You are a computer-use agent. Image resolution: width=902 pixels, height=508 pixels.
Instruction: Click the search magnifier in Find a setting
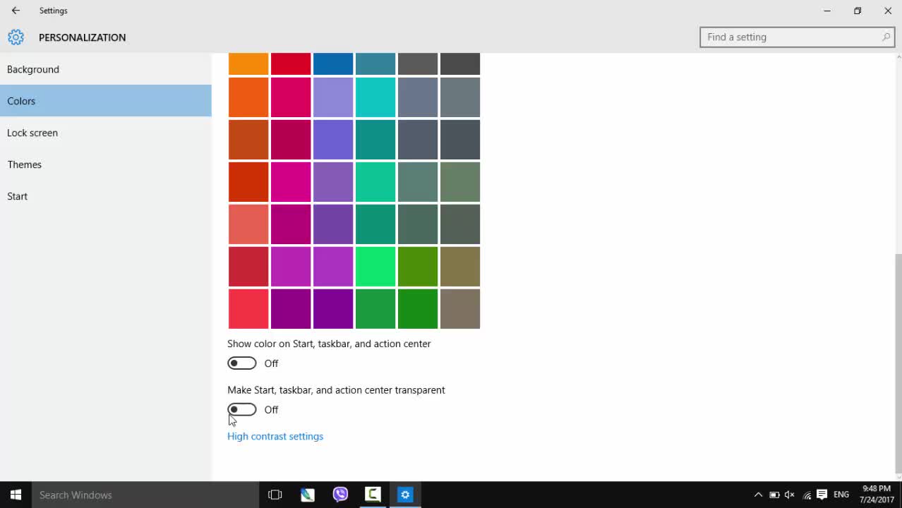886,37
